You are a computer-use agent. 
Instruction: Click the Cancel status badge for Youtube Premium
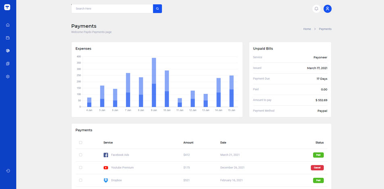[x=317, y=168]
